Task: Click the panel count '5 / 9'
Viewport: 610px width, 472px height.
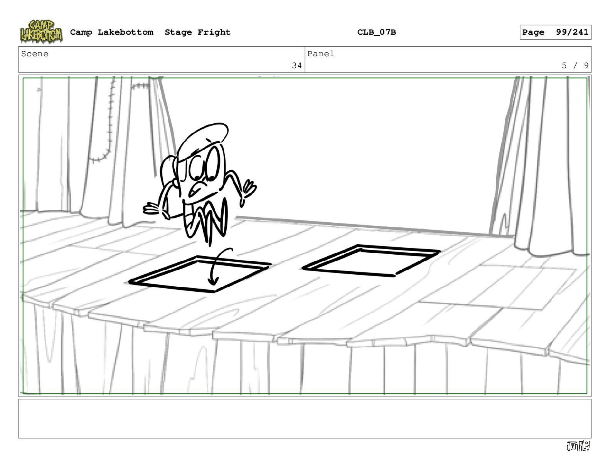Action: point(575,66)
